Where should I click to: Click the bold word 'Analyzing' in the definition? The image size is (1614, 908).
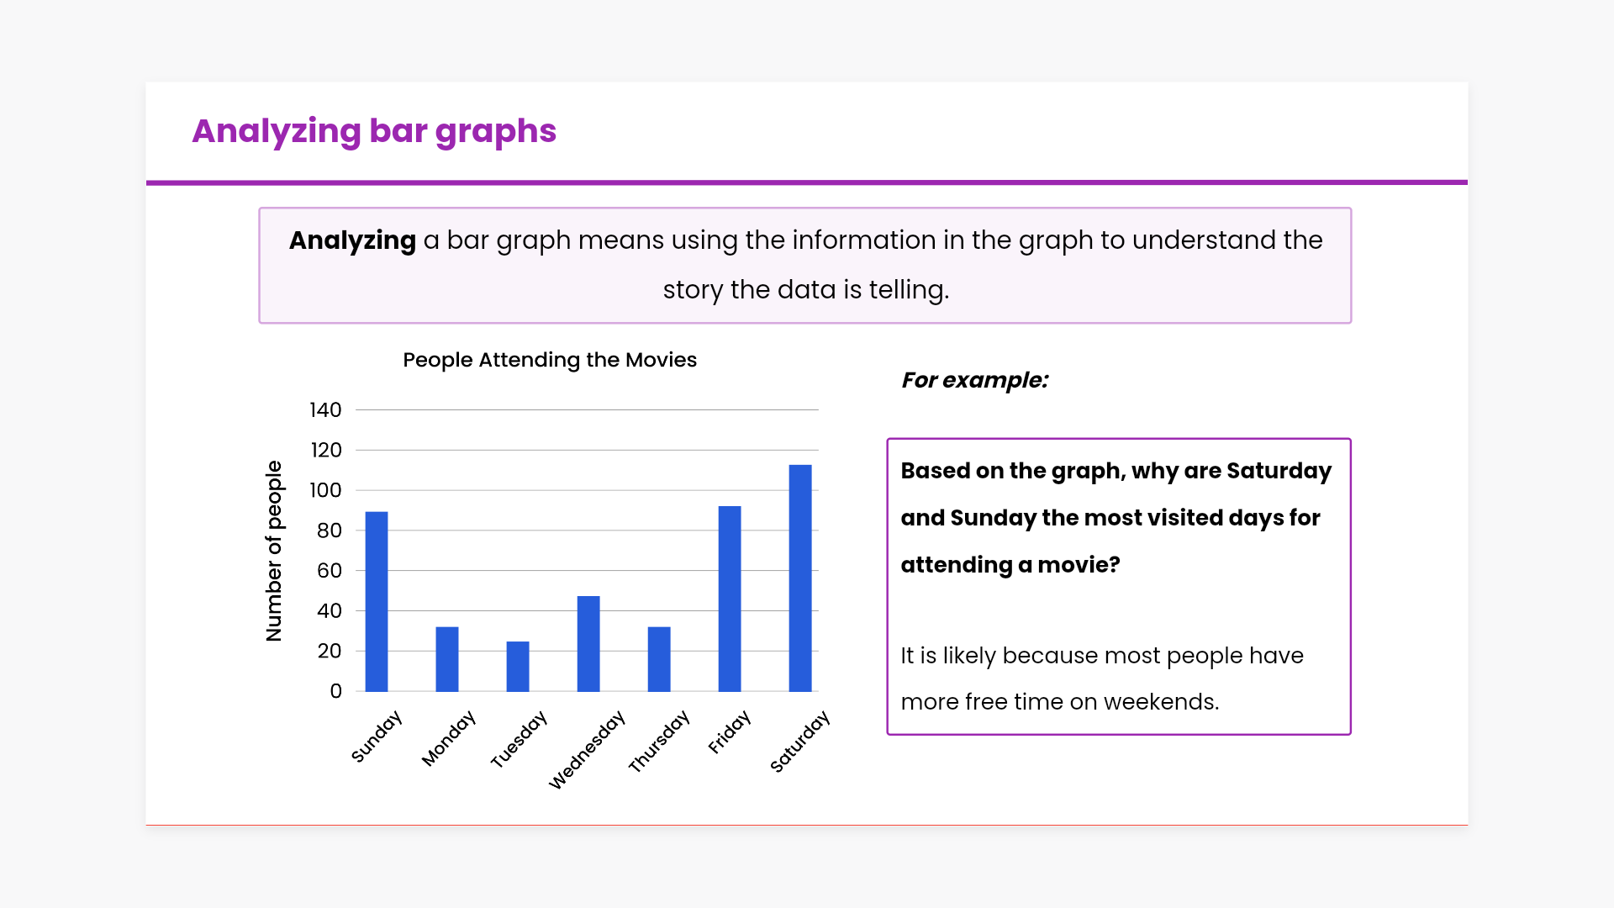[x=352, y=240]
